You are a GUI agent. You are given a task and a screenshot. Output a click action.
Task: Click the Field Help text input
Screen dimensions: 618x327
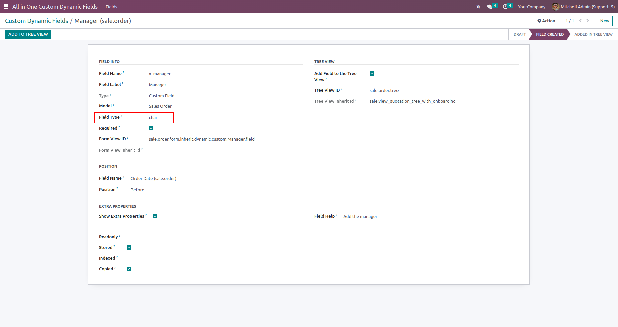click(360, 217)
